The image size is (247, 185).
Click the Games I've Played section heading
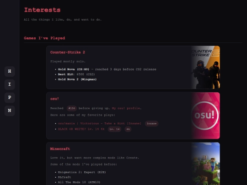tap(44, 38)
